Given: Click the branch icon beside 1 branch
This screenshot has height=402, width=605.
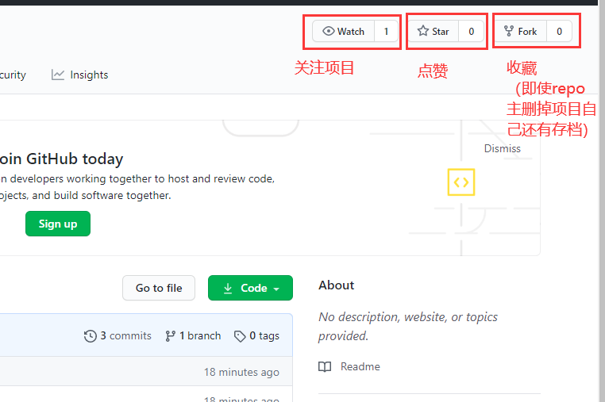Looking at the screenshot, I should [170, 336].
